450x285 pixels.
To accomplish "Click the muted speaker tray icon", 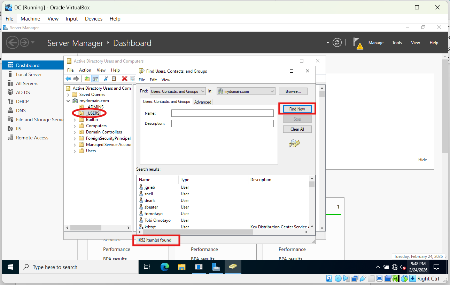I will [x=403, y=267].
